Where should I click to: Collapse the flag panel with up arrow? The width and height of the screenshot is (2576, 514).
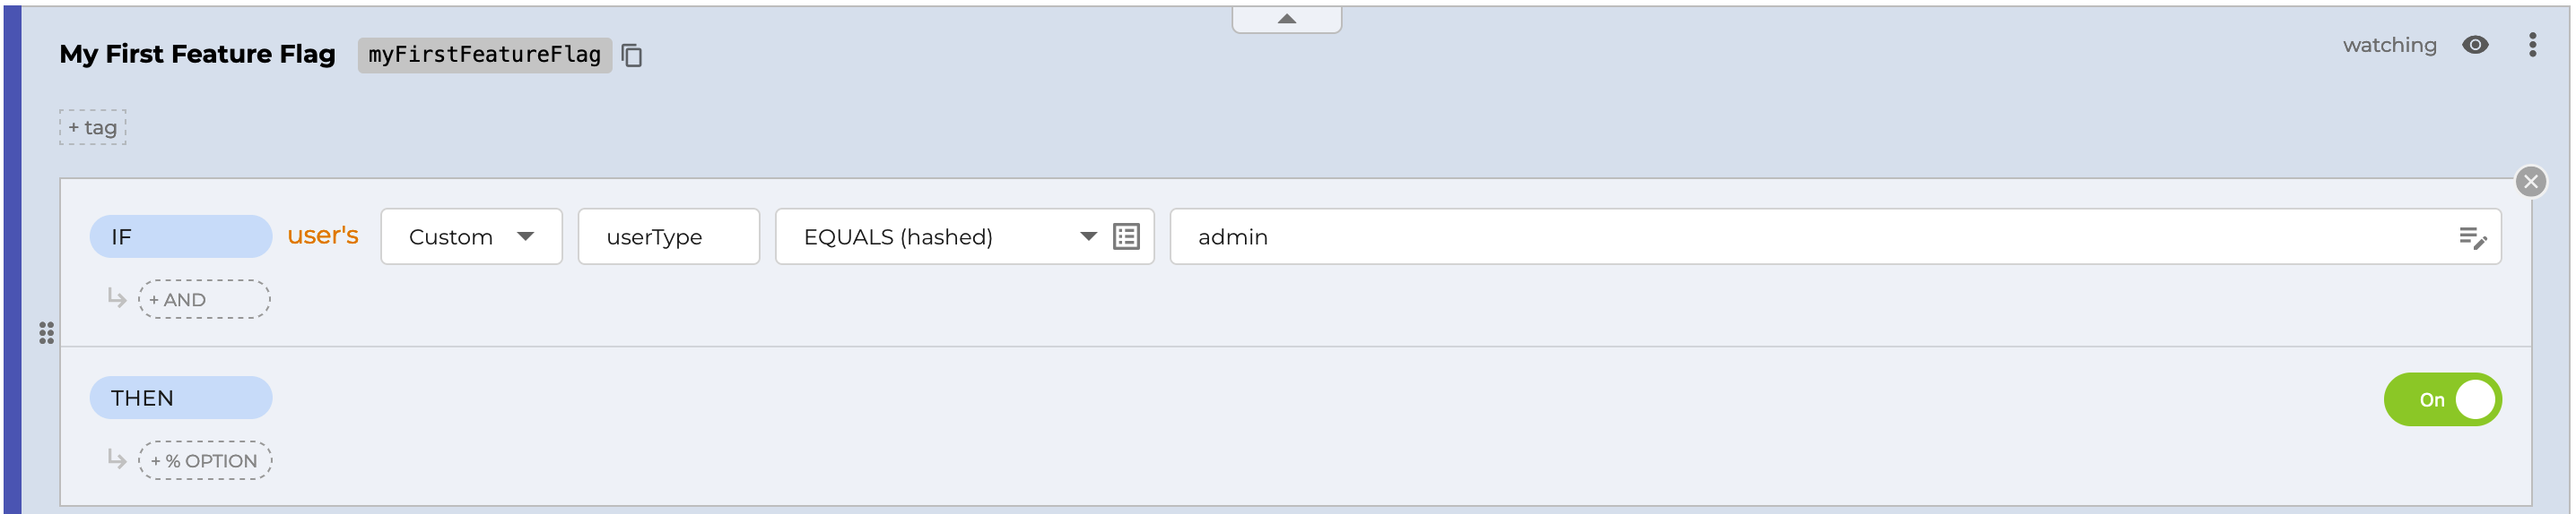pos(1286,19)
